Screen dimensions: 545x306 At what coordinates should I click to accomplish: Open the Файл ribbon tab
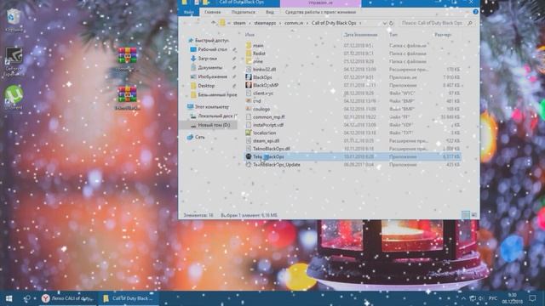189,12
